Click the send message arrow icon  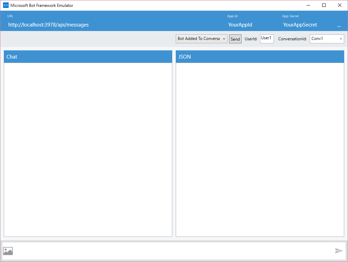pos(339,251)
